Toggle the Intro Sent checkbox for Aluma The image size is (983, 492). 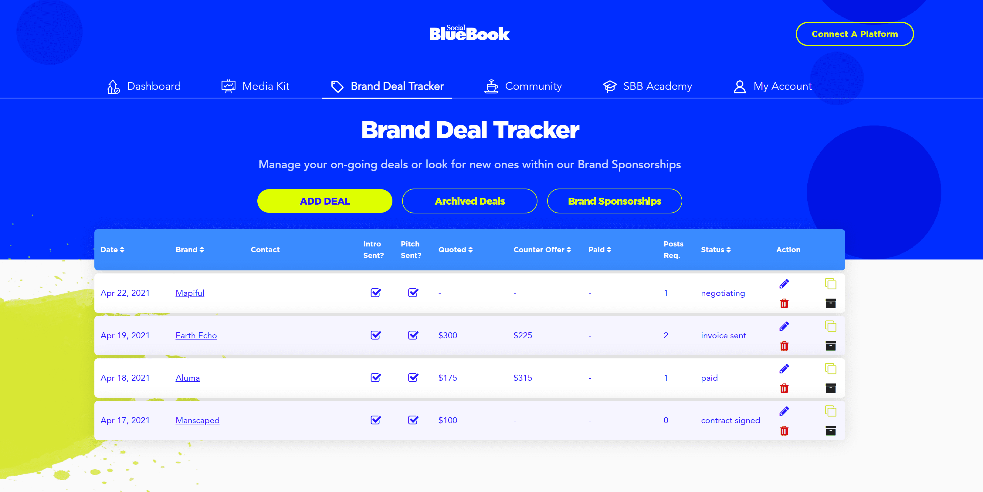coord(375,377)
